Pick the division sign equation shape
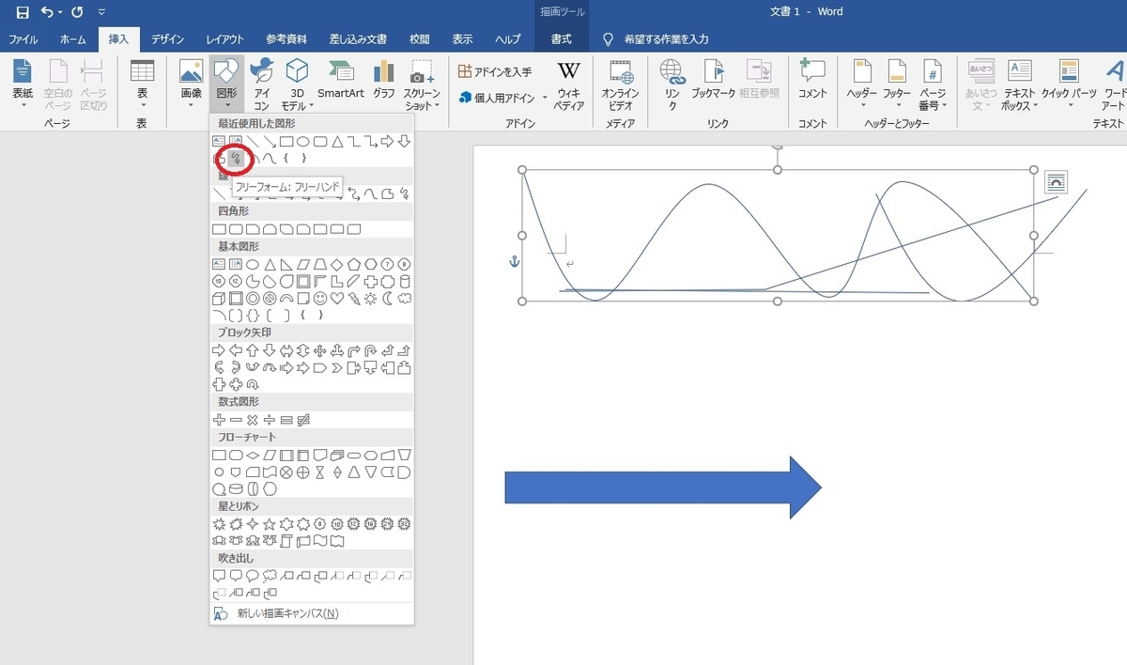This screenshot has height=665, width=1127. (x=270, y=420)
